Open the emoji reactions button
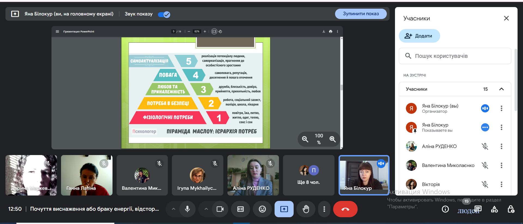523x224 pixels. point(262,209)
